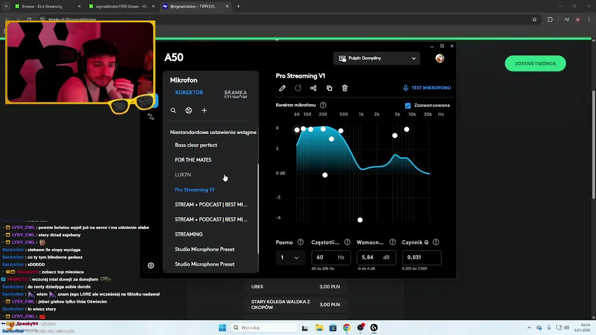Viewport: 596px width, 335px height.
Task: Click the ZOSTAŃ TWÓRCĄ button
Action: tap(535, 63)
